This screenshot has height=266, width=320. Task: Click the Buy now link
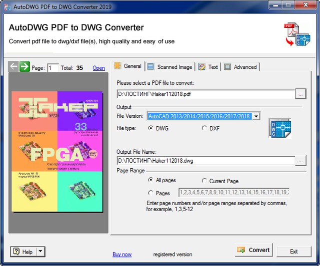pos(122,254)
